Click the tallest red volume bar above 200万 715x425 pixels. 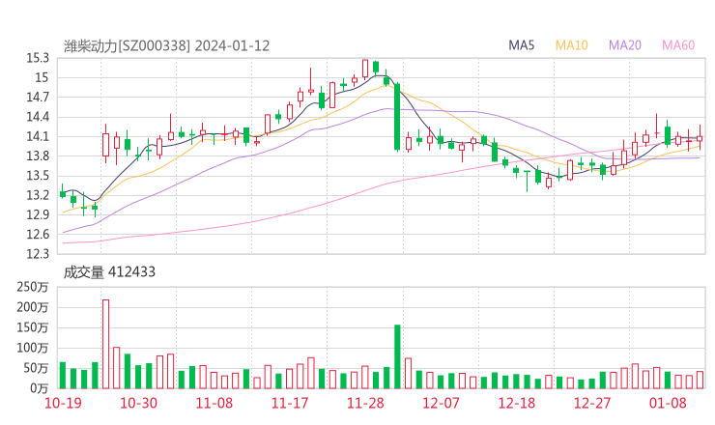coord(105,344)
